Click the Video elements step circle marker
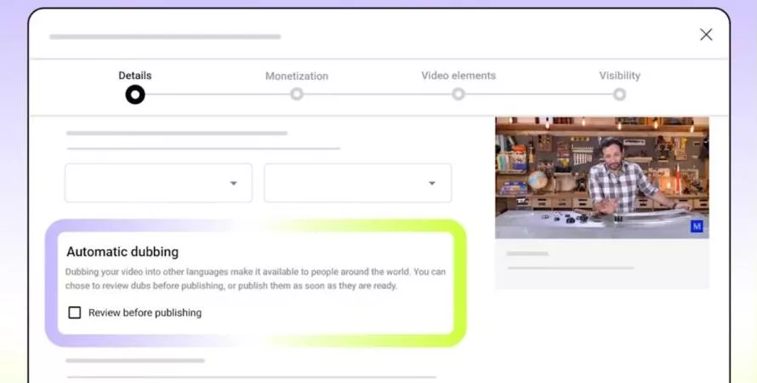Image resolution: width=757 pixels, height=383 pixels. point(458,94)
